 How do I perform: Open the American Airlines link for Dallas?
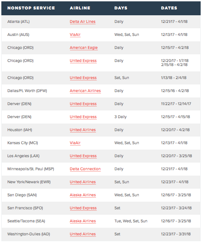85,91
